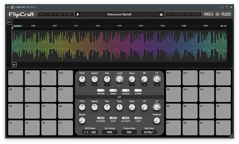Expand the arrow left of the title gear
The image size is (239, 144).
click(x=8, y=7)
